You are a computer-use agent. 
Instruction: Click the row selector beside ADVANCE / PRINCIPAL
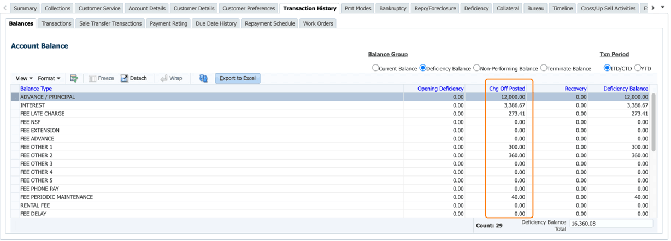[15, 97]
